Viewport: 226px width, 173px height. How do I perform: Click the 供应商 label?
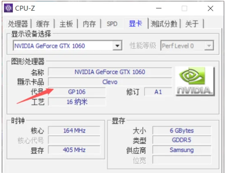[136, 150]
